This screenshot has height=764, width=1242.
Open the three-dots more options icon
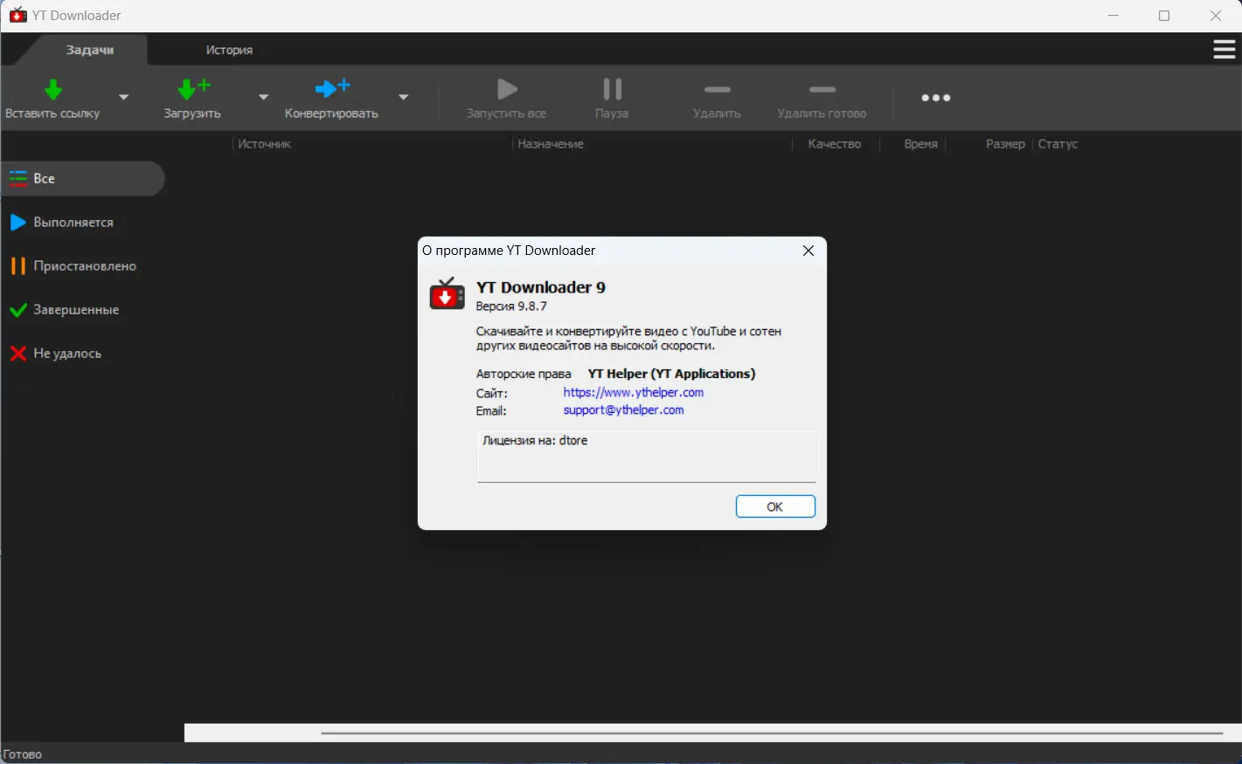pos(936,98)
